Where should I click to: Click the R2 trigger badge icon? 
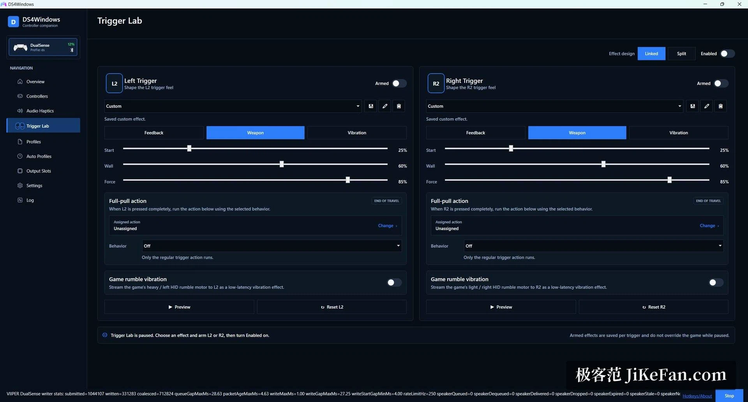click(436, 83)
